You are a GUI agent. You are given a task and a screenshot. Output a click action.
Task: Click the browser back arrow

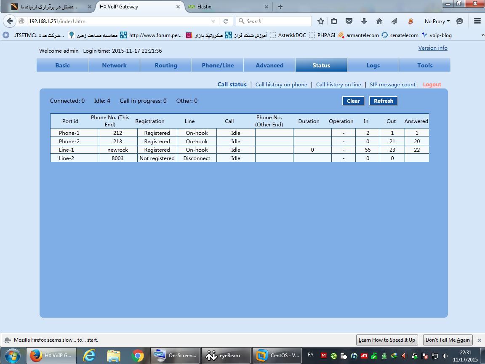pos(10,21)
